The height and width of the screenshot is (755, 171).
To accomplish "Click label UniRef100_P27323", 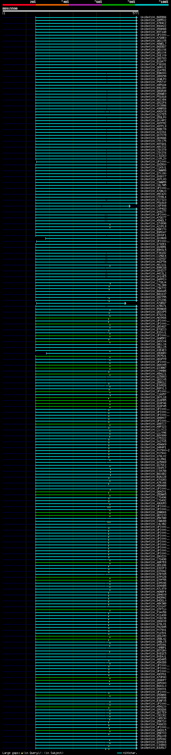I will [153, 200].
